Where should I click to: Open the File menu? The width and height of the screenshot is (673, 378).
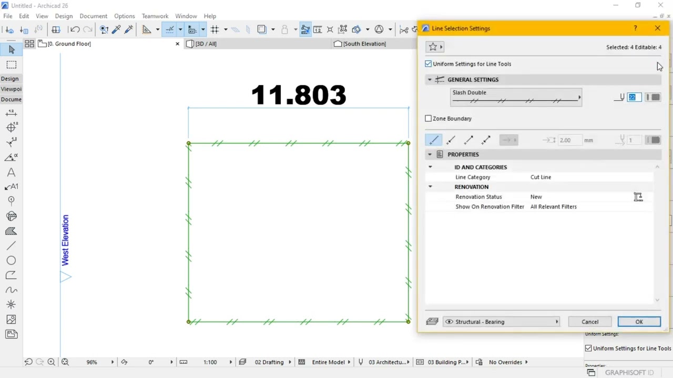(8, 16)
